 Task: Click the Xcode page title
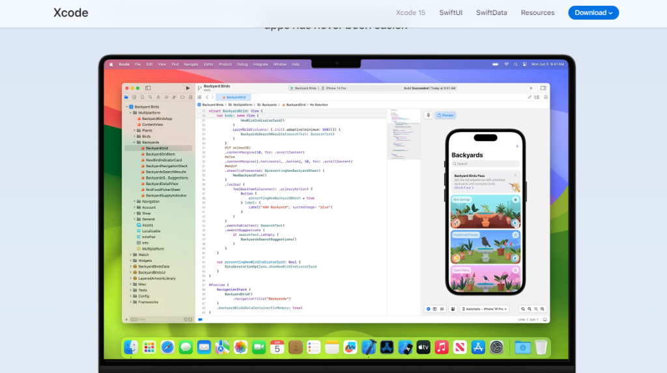[70, 13]
